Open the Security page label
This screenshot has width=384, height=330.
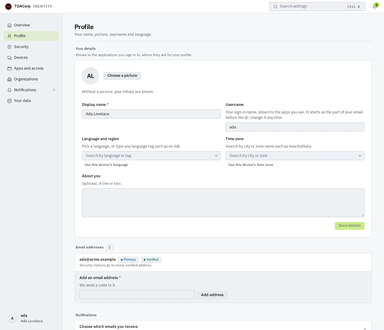(x=21, y=47)
